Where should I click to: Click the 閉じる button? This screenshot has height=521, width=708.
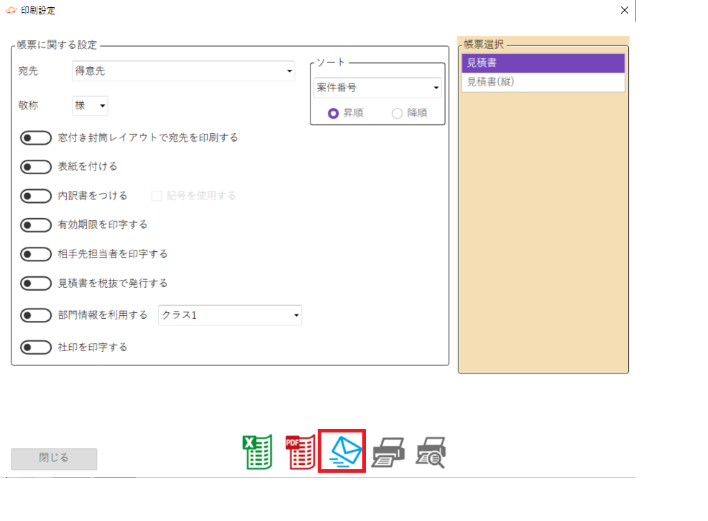[54, 458]
